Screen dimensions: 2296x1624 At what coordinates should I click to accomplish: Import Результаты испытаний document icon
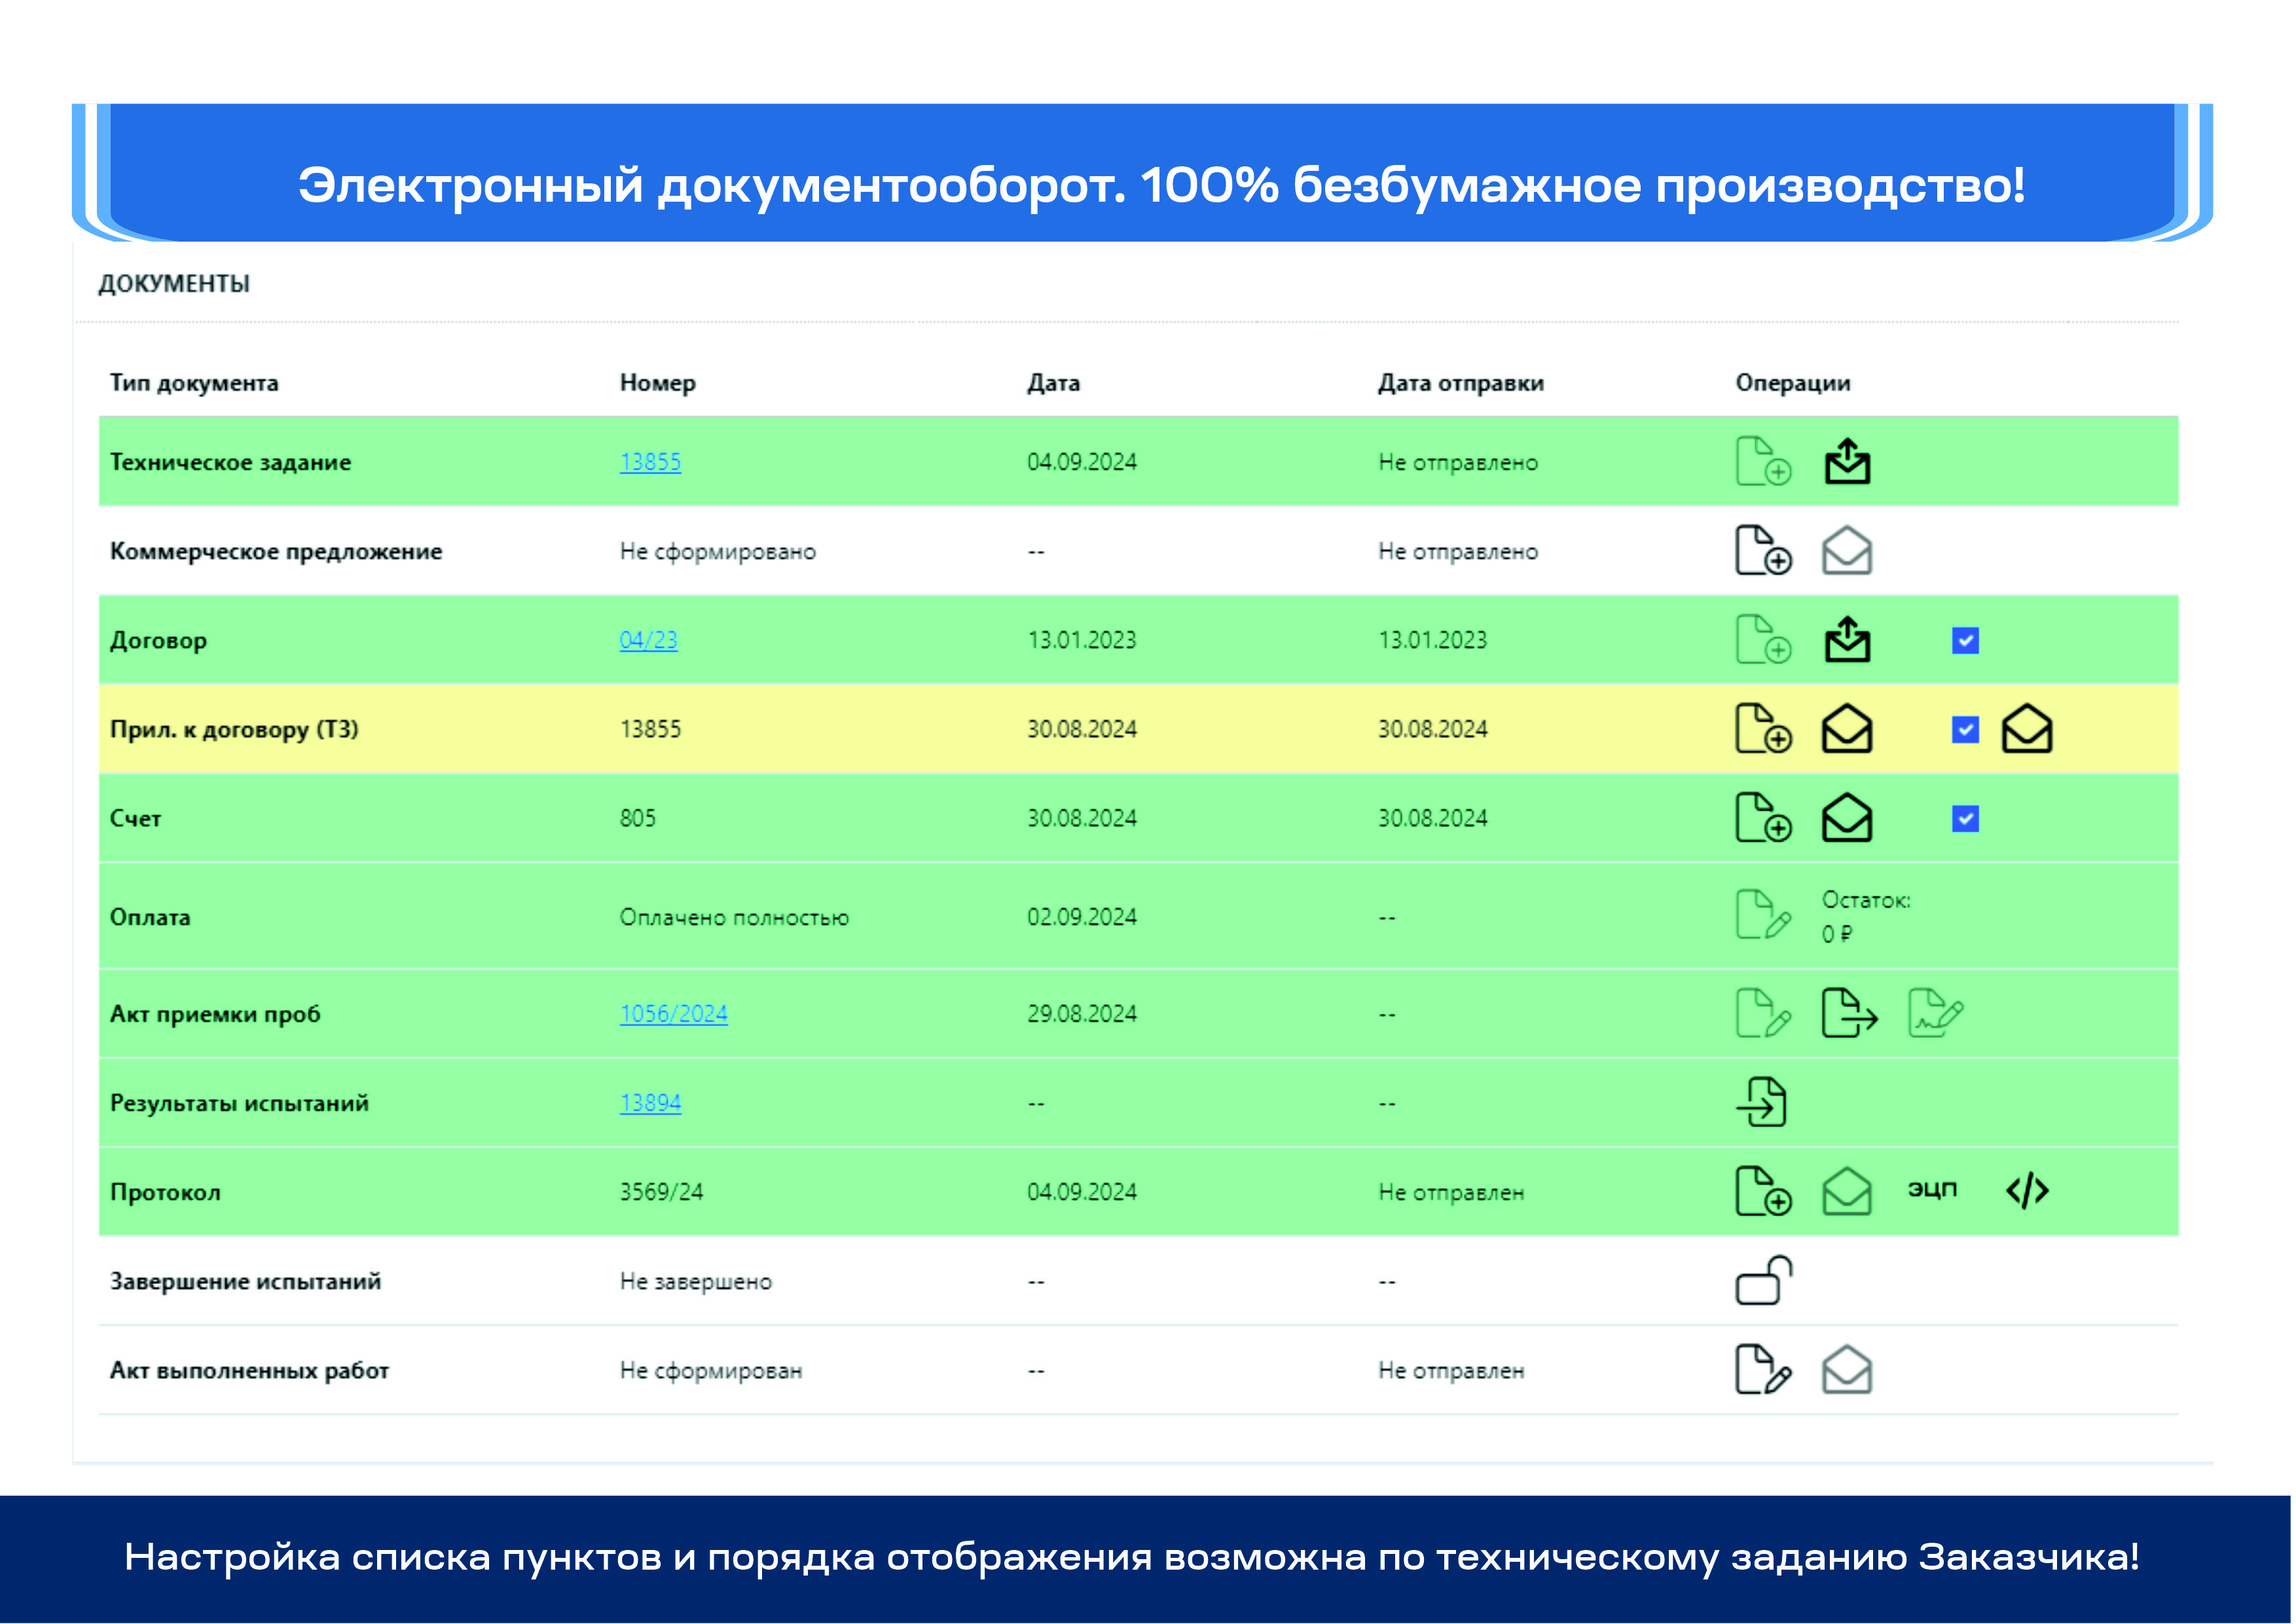[x=1762, y=1103]
